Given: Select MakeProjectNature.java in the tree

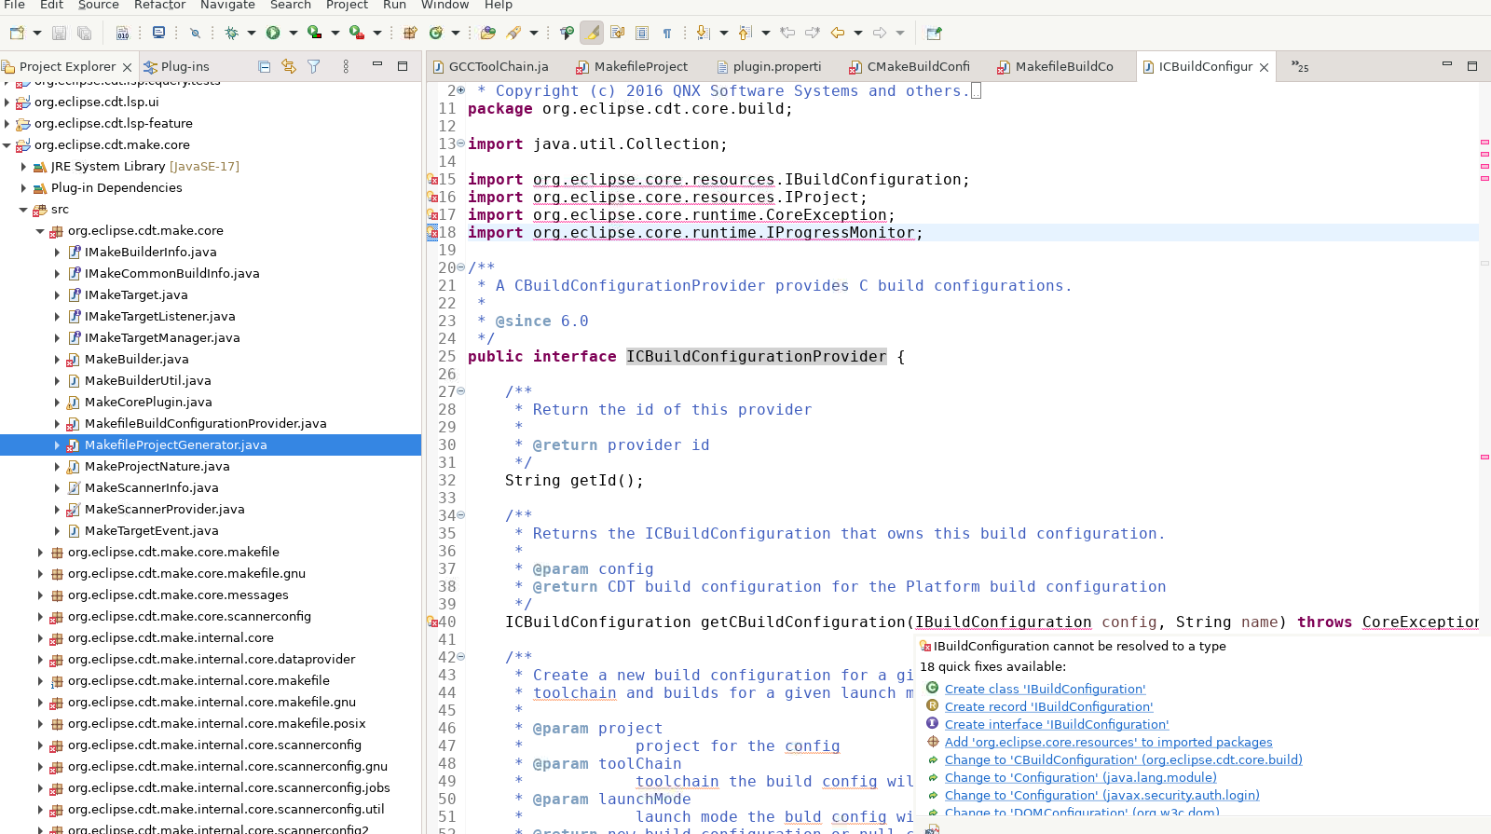Looking at the screenshot, I should 157,466.
